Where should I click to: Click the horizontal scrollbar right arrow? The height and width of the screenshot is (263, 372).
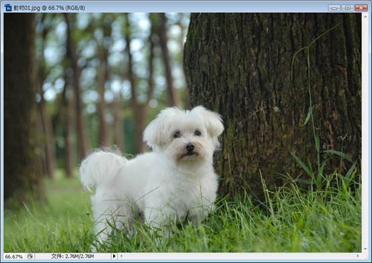358,256
